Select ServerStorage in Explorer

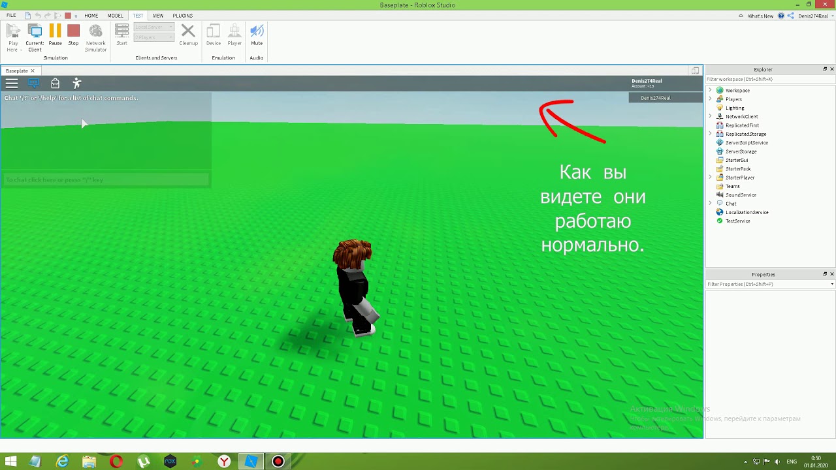point(741,151)
